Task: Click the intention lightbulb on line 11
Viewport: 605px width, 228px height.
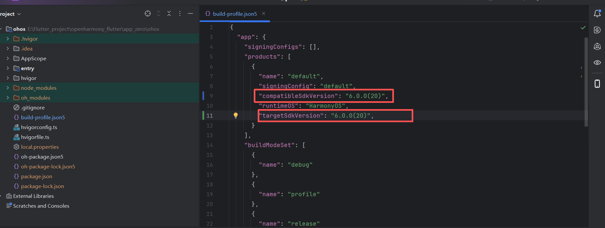Action: 235,115
